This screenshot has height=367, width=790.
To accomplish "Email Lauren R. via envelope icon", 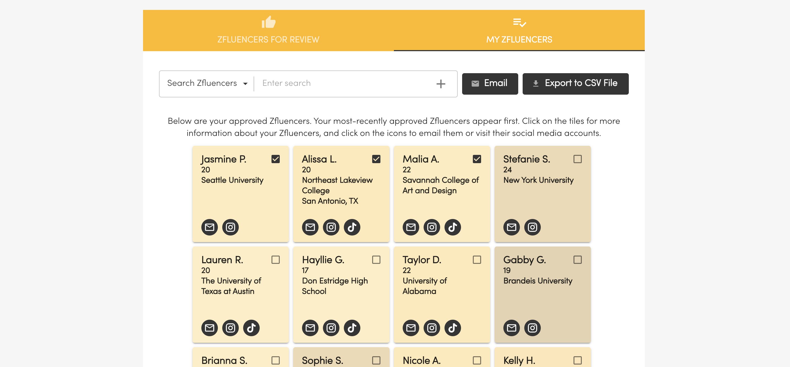I will [209, 328].
